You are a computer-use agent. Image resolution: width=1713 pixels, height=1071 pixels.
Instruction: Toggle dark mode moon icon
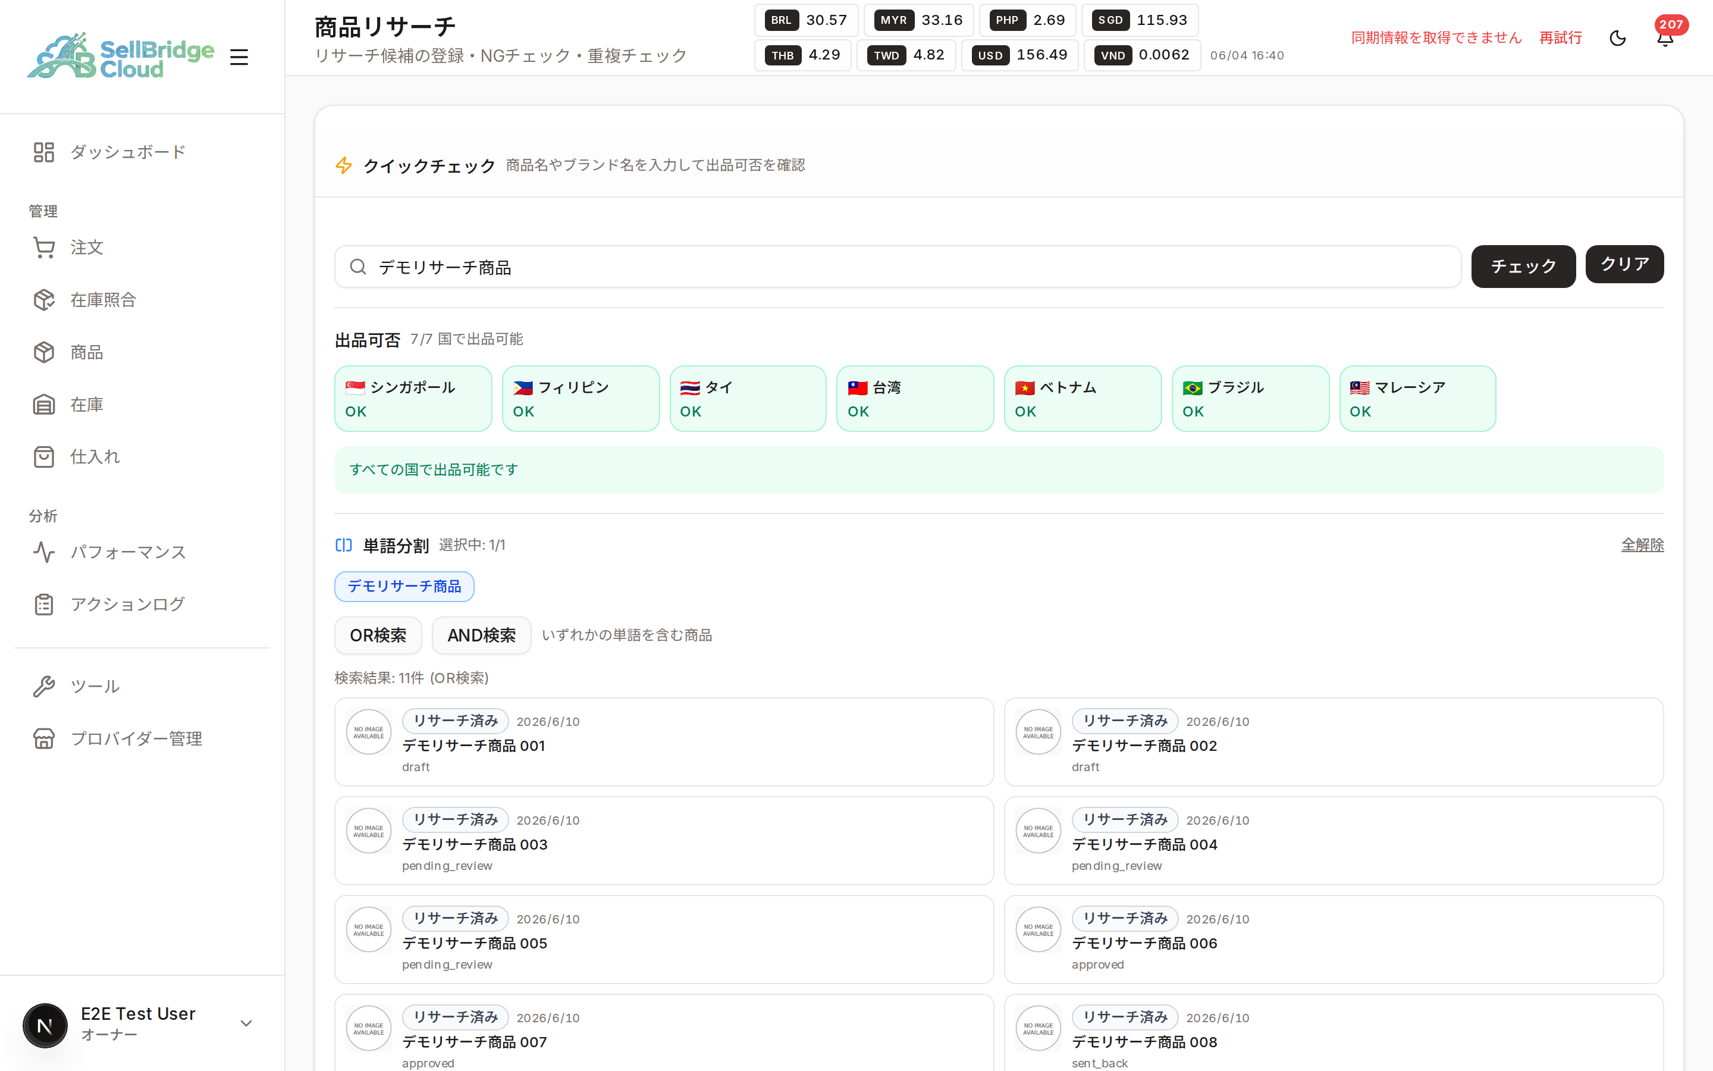(x=1617, y=37)
